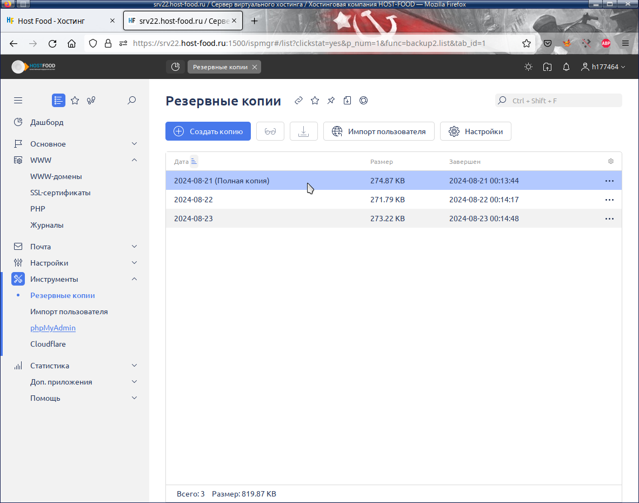Click the glasses view button
Image resolution: width=639 pixels, height=503 pixels.
[270, 131]
